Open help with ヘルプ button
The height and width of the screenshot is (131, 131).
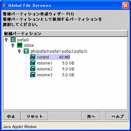point(118,116)
